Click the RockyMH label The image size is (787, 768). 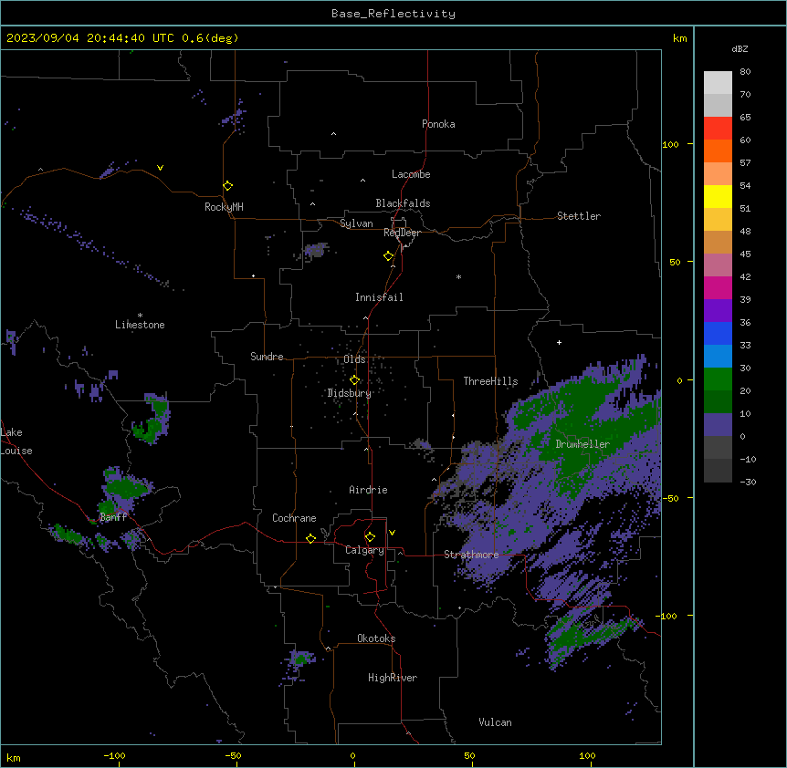(224, 207)
